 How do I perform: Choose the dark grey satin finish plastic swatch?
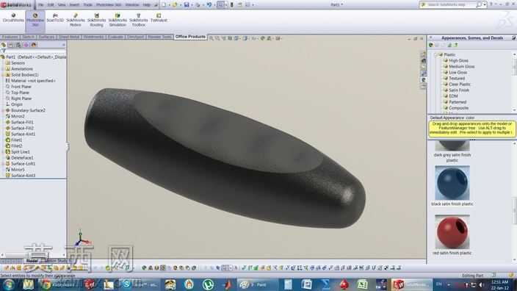(452, 145)
